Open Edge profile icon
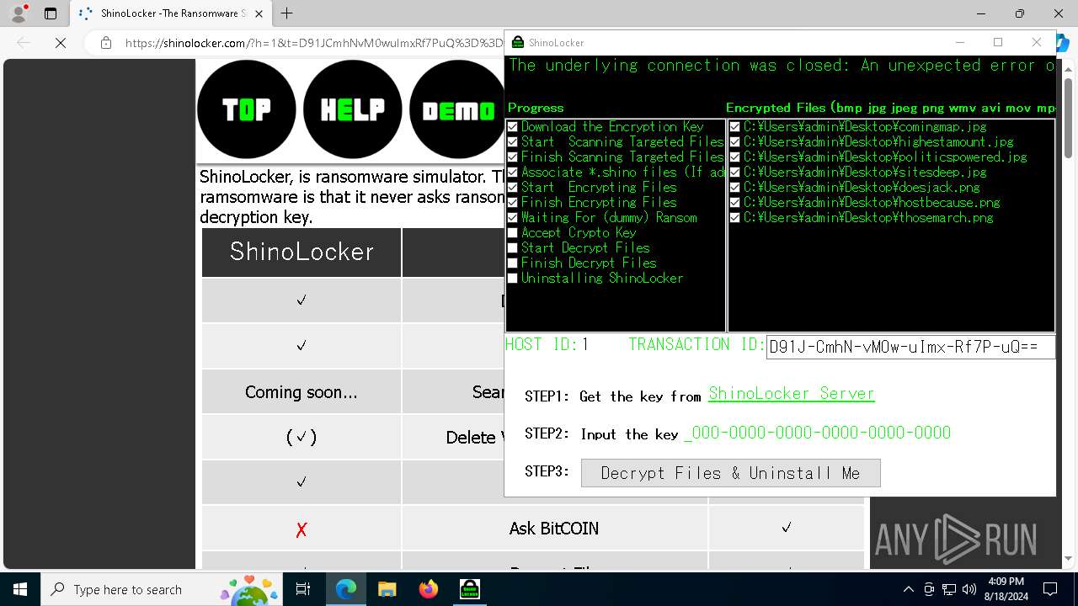Screen dimensions: 1078x606 tap(19, 13)
